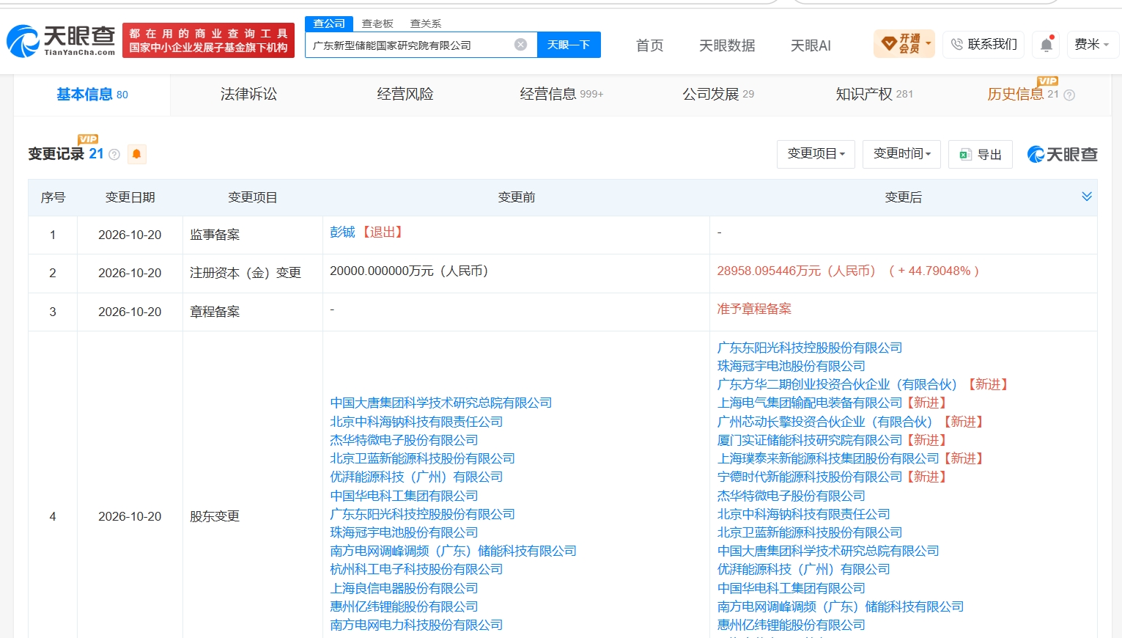Open 厦门实证储能科技研究院有限公司 link
Image resolution: width=1122 pixels, height=638 pixels.
click(x=810, y=440)
